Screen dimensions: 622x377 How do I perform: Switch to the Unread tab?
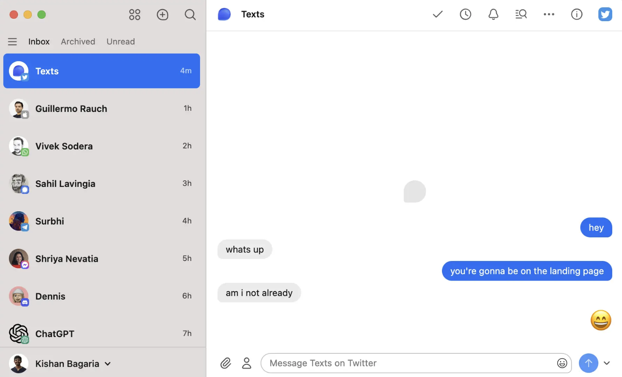tap(121, 42)
